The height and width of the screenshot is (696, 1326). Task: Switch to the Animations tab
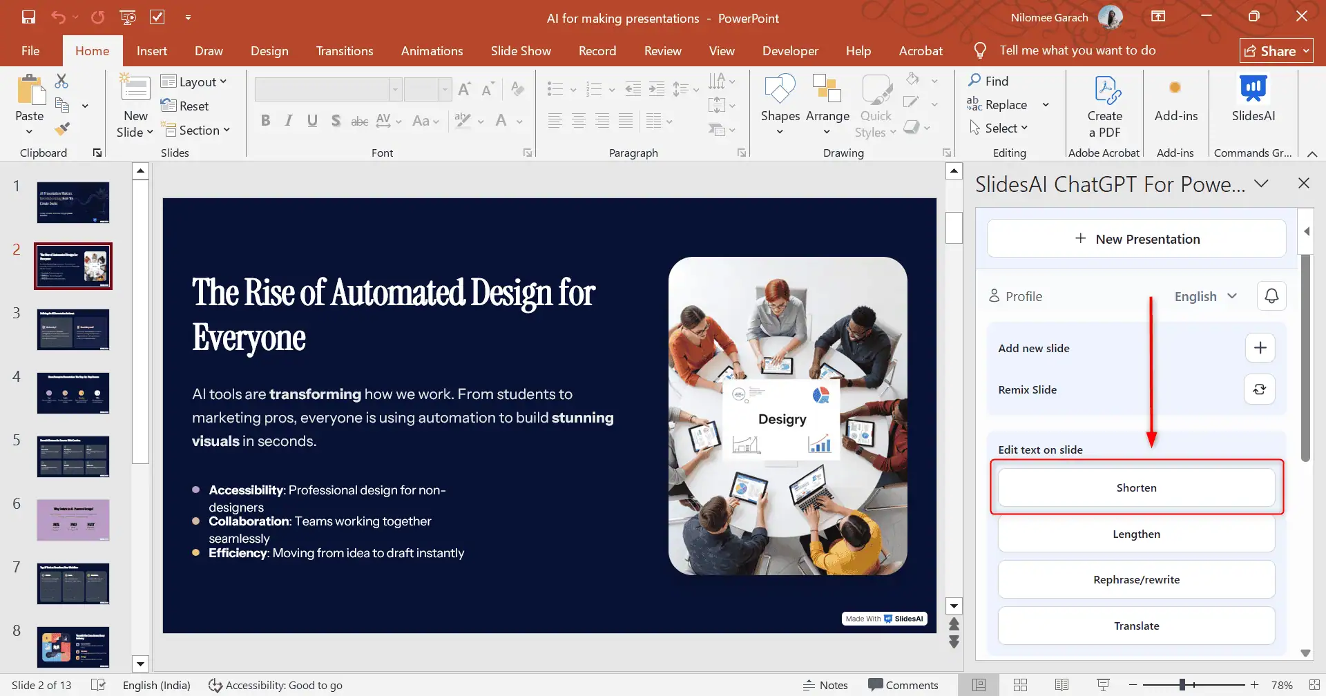pyautogui.click(x=432, y=50)
